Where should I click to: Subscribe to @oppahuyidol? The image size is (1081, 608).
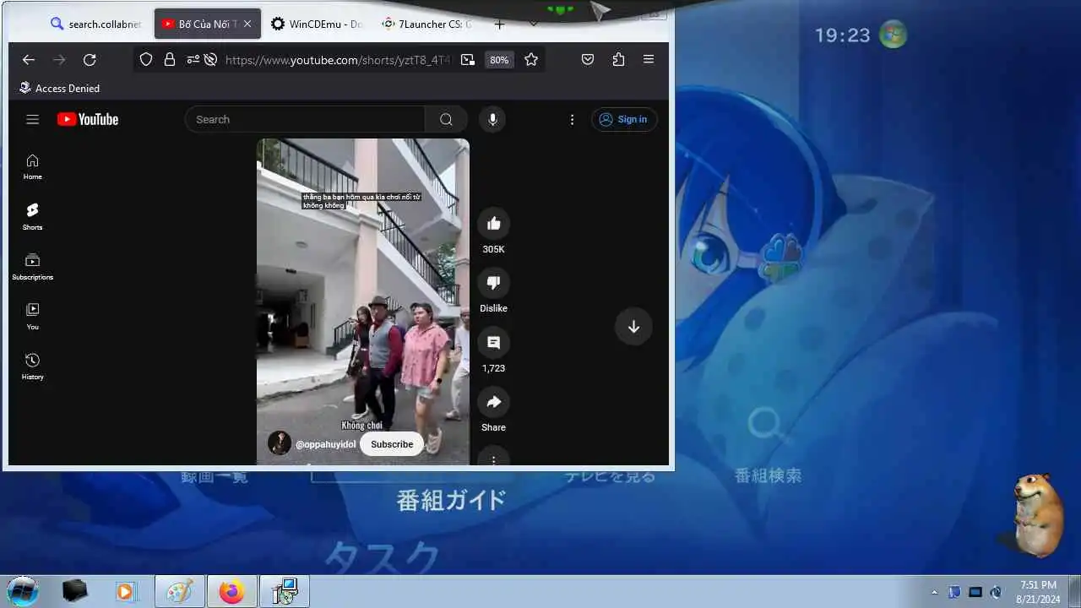click(392, 444)
